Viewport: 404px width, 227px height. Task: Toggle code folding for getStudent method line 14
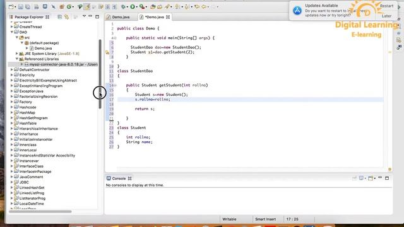tap(115, 85)
